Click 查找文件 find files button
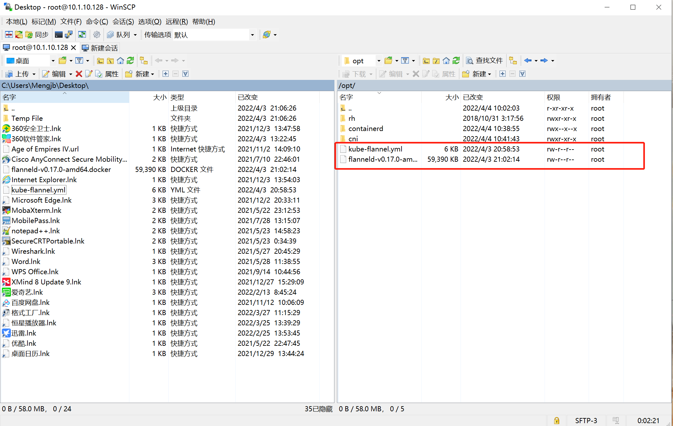The width and height of the screenshot is (673, 426). click(x=485, y=60)
